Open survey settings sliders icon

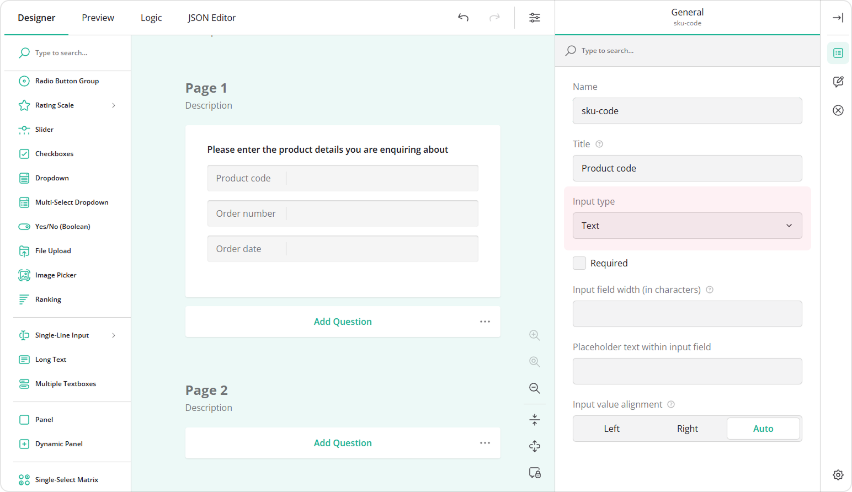[x=534, y=18]
